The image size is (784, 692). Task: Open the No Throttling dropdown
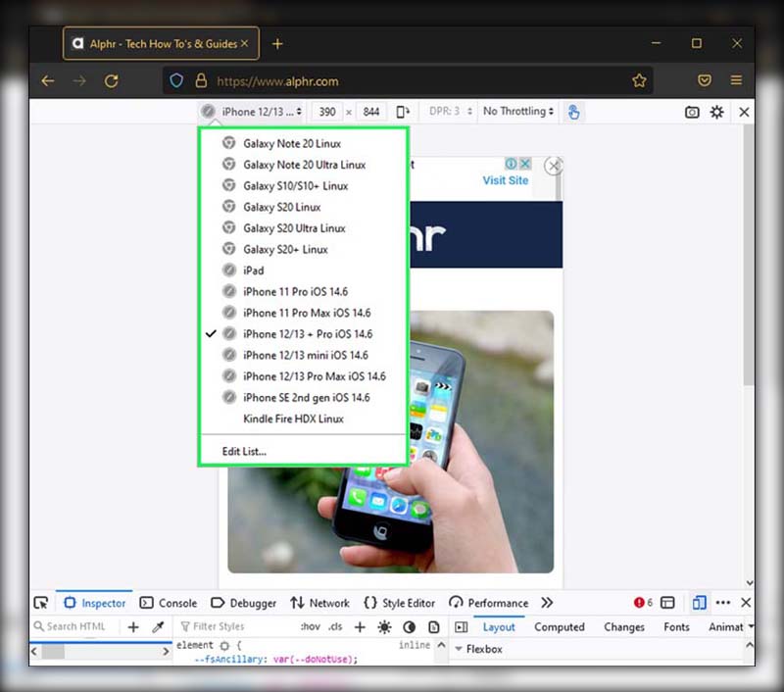point(518,112)
